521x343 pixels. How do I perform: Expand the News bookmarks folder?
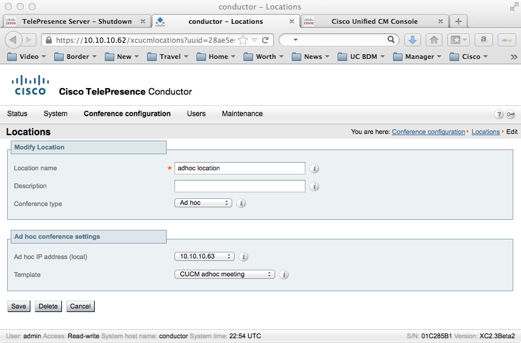(x=310, y=57)
